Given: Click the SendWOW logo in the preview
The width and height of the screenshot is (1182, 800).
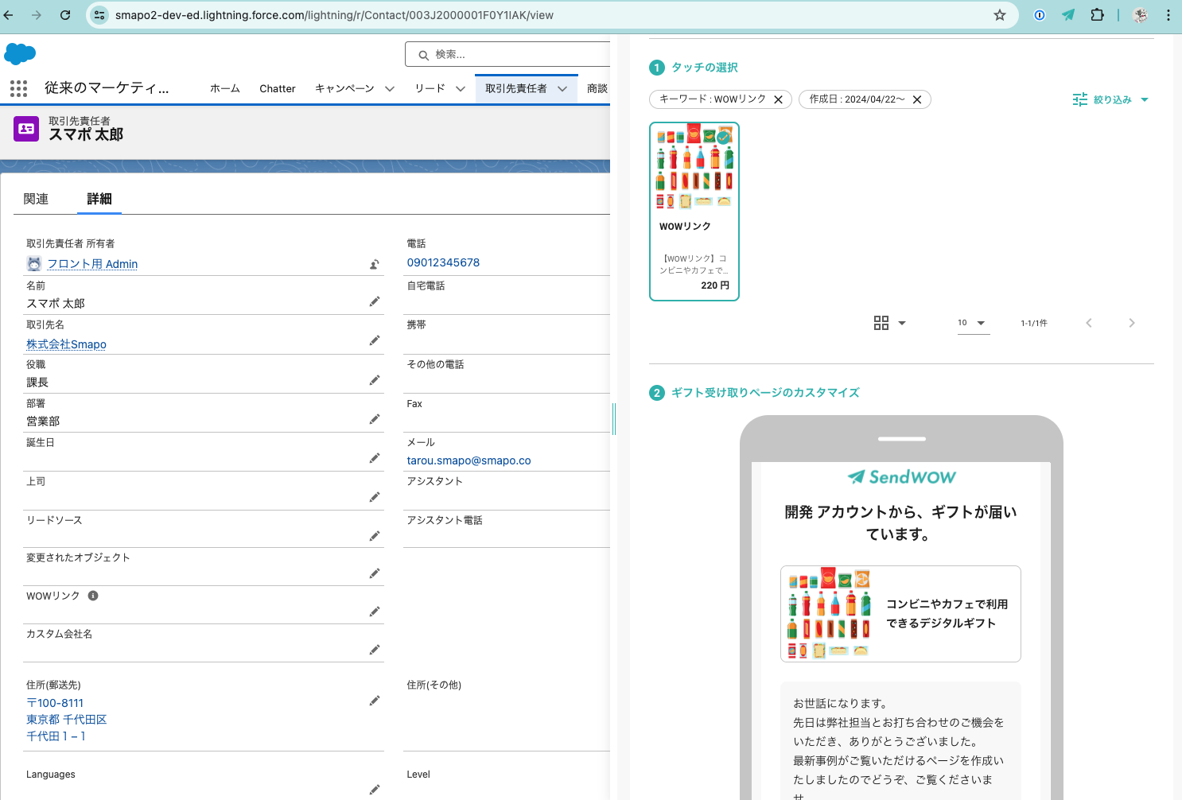Looking at the screenshot, I should tap(901, 477).
